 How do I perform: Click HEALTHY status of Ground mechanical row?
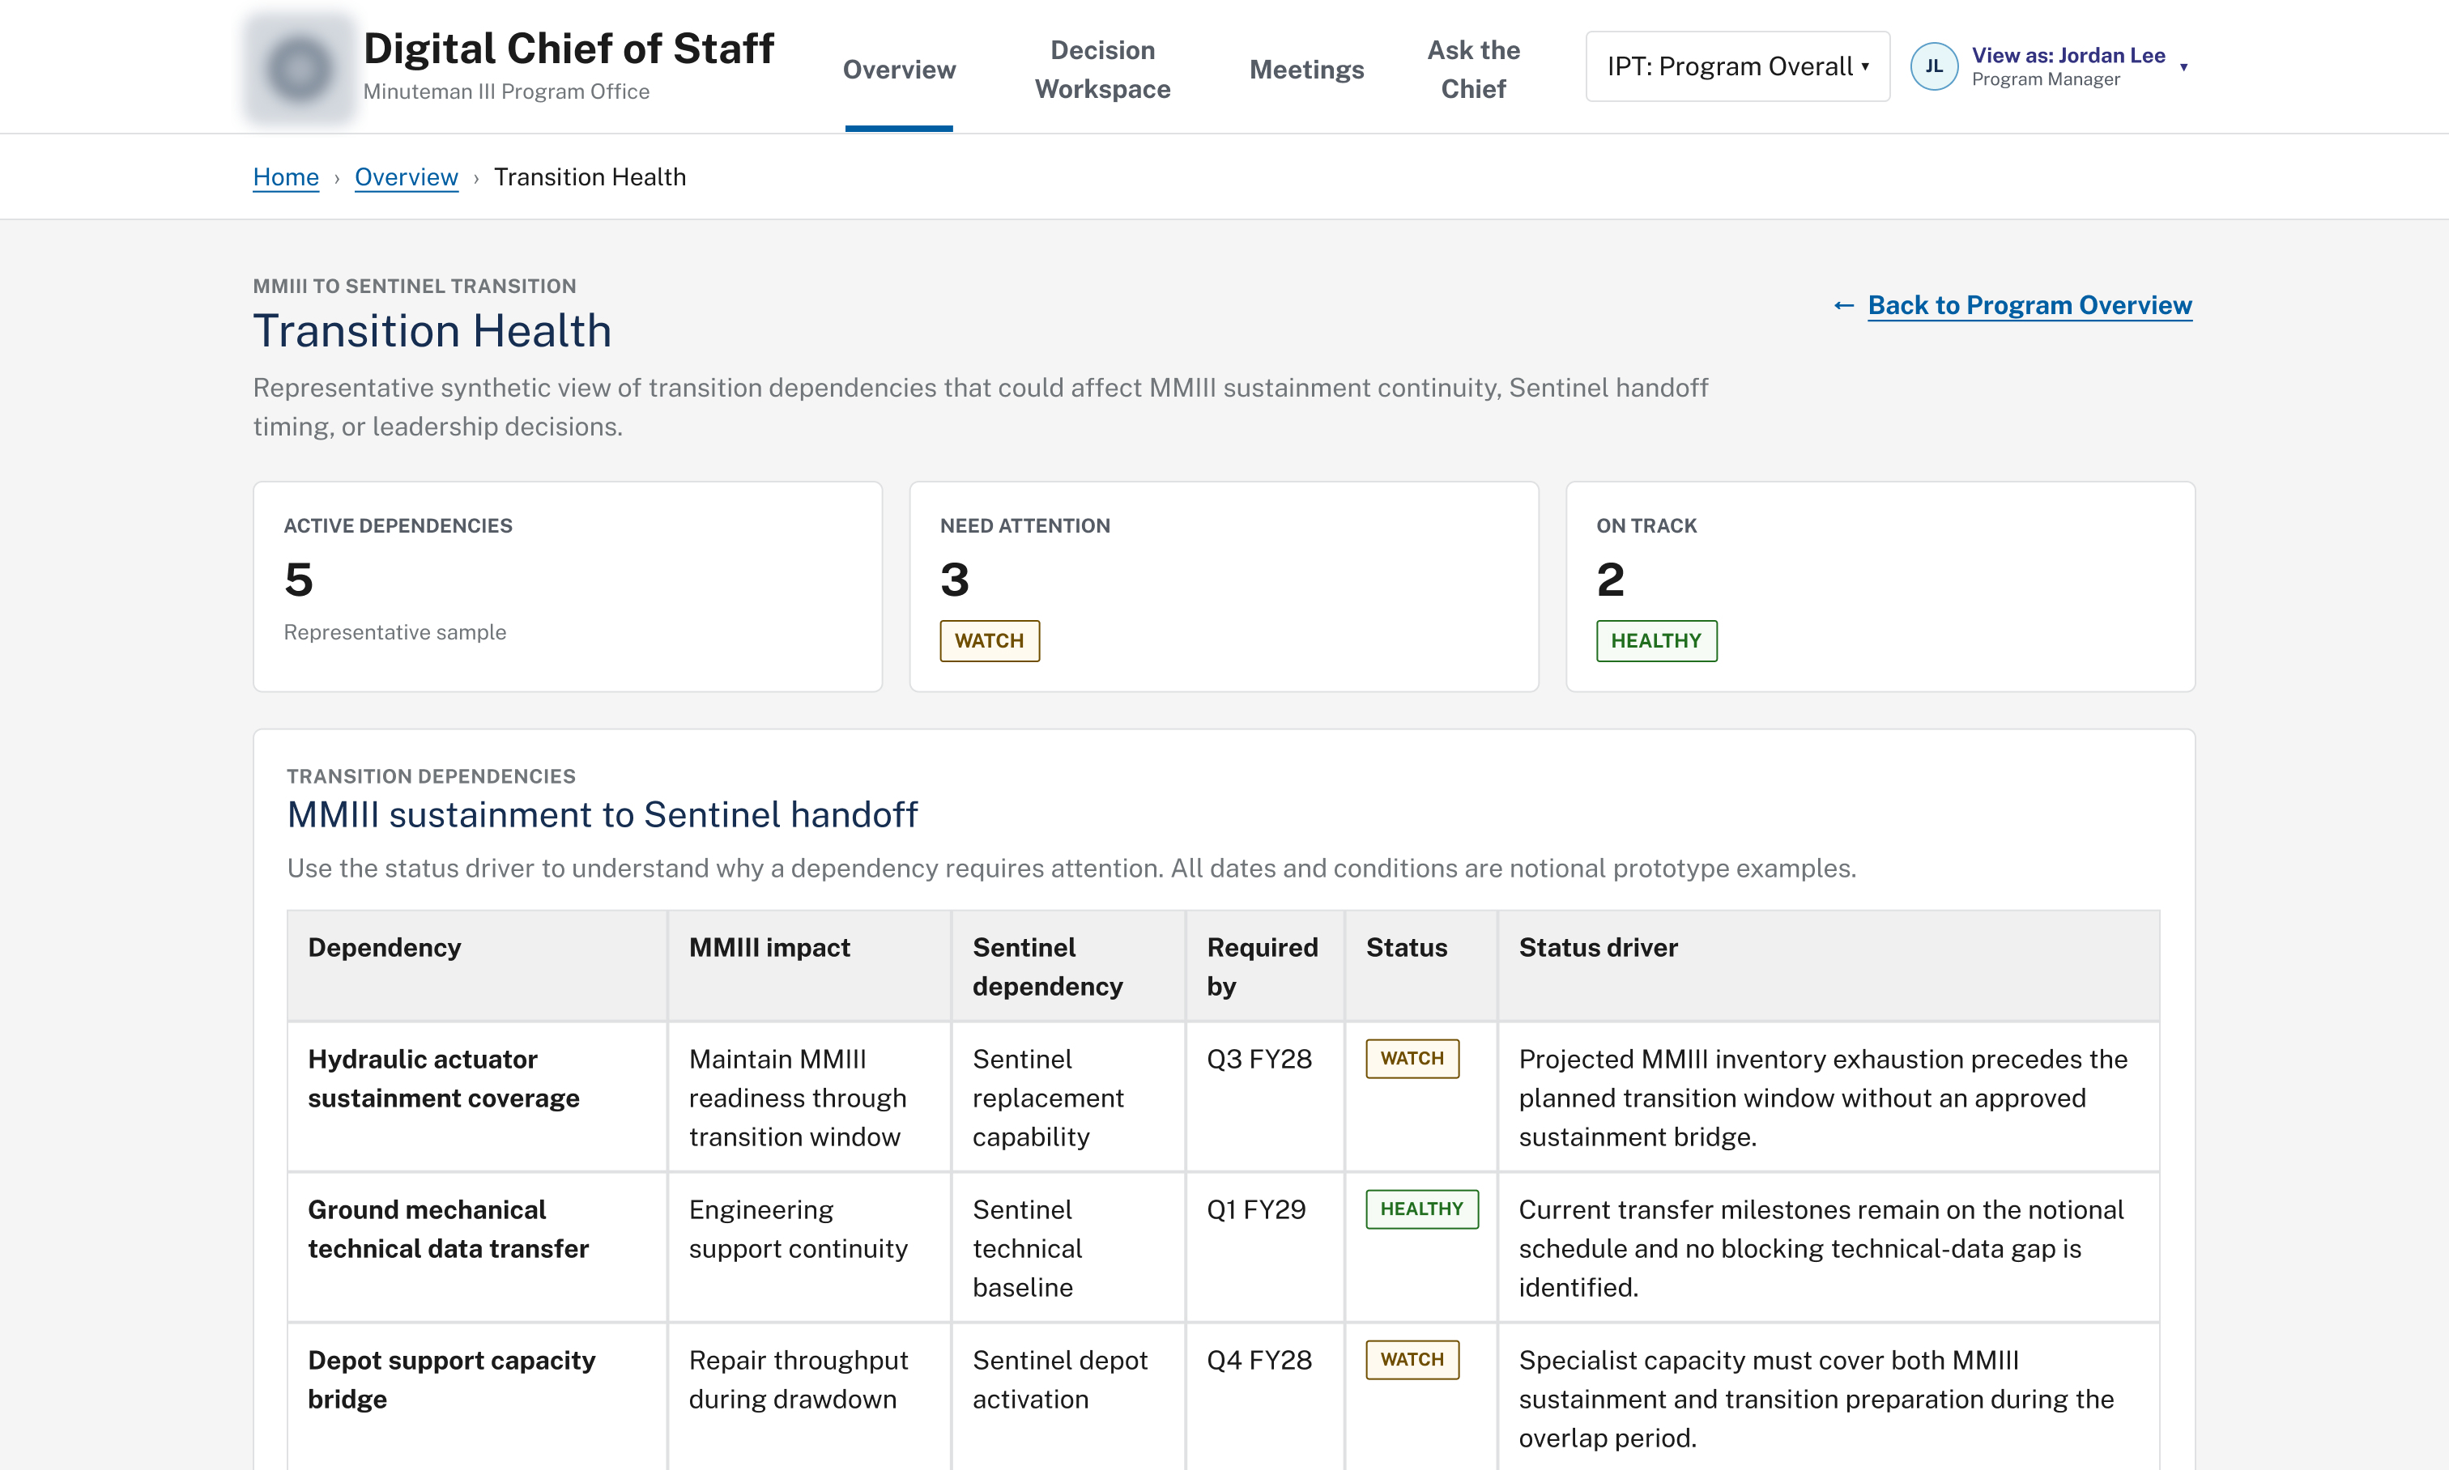[1421, 1209]
